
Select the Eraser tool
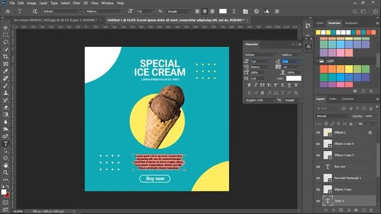click(x=5, y=107)
